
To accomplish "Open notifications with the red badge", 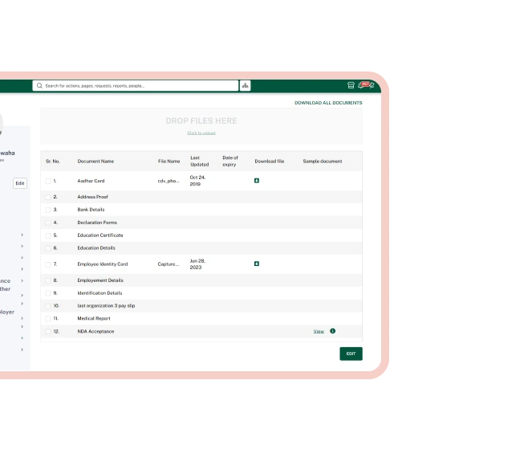I will pos(365,84).
